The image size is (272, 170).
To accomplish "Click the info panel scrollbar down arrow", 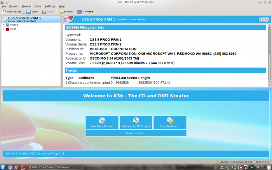I will click(x=269, y=85).
